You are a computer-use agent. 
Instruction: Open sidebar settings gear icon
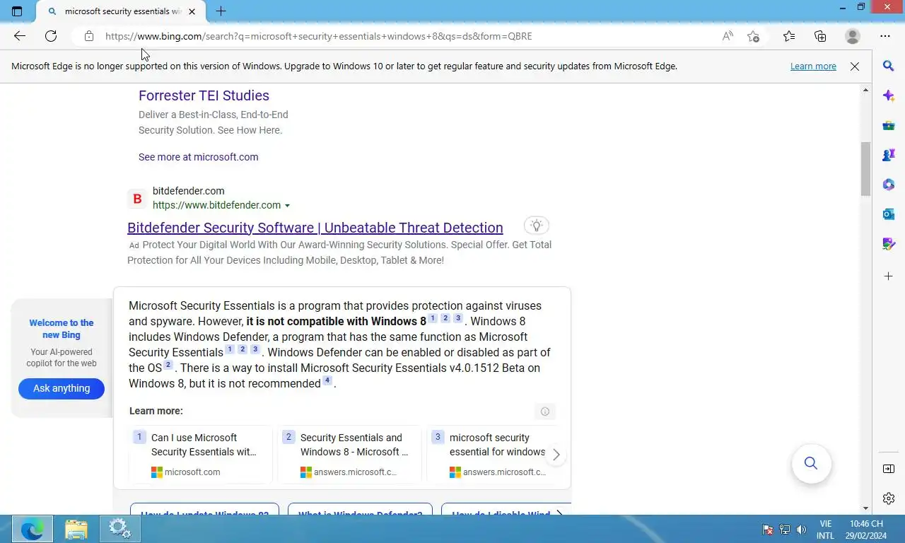889,498
